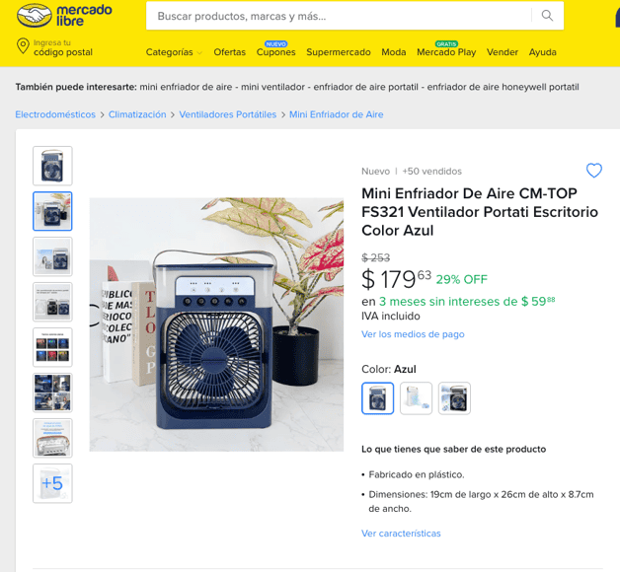Open the Ver características link
620x572 pixels.
(401, 534)
